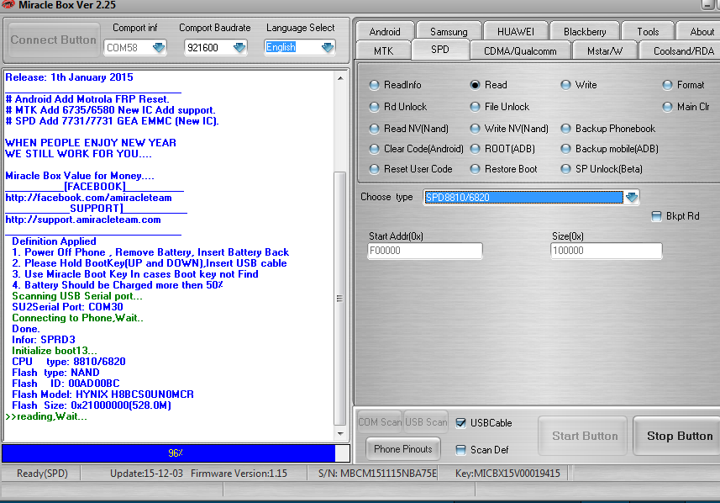Switch to the Mstar/W tab
The image size is (720, 503).
click(x=605, y=50)
